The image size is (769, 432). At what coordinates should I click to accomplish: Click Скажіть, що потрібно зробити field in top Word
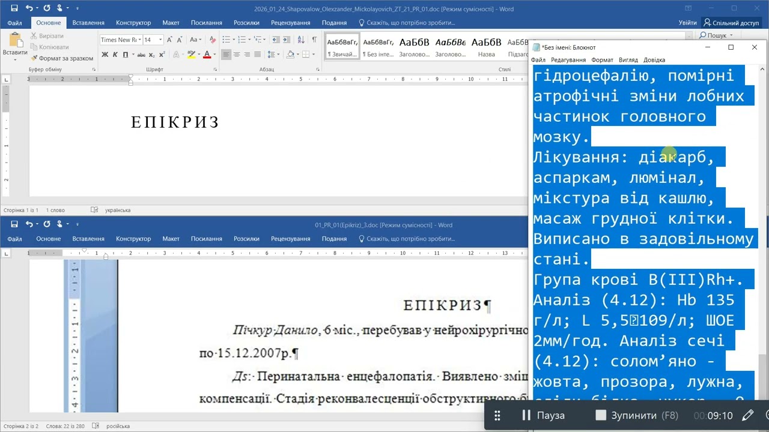point(407,23)
